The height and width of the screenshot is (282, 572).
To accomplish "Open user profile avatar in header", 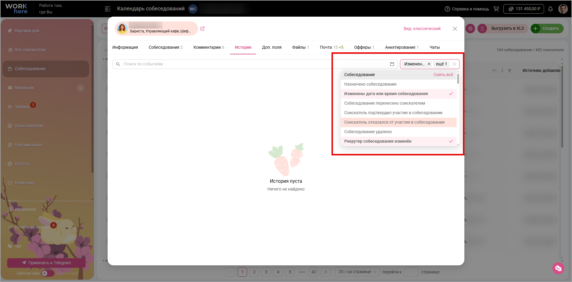I will click(x=563, y=9).
